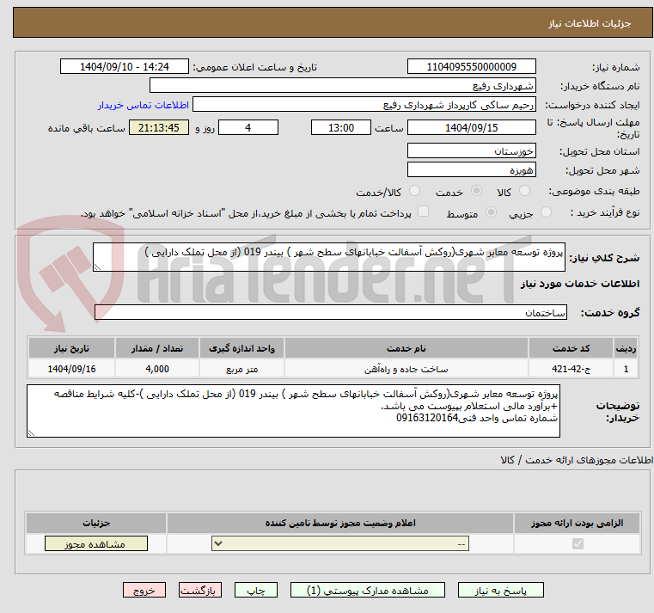This screenshot has width=654, height=613.
Task: Click the کد خدمت column header
Action: click(571, 348)
